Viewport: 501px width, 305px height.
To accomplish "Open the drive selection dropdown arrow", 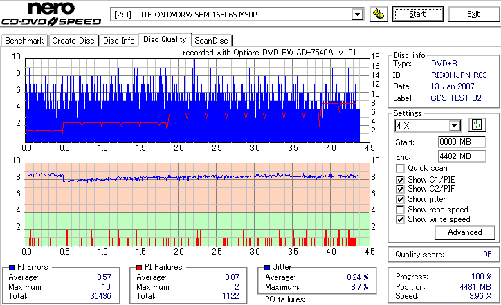I will click(357, 15).
